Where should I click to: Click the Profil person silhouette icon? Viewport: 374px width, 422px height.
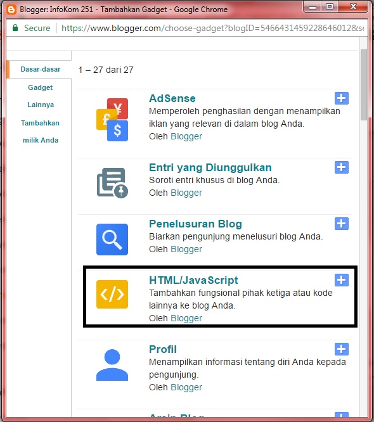[112, 365]
